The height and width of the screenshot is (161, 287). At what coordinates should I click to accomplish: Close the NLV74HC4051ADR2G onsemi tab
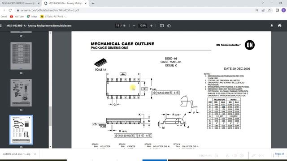(39, 3)
